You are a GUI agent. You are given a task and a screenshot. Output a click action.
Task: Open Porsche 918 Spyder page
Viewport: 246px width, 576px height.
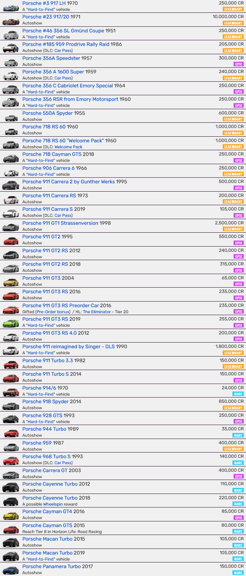click(x=45, y=402)
